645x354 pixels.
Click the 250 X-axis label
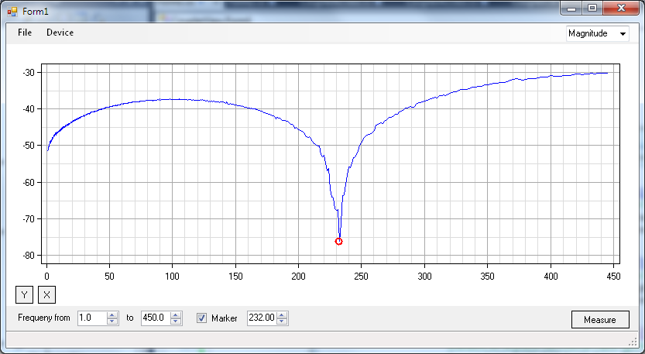click(x=361, y=277)
